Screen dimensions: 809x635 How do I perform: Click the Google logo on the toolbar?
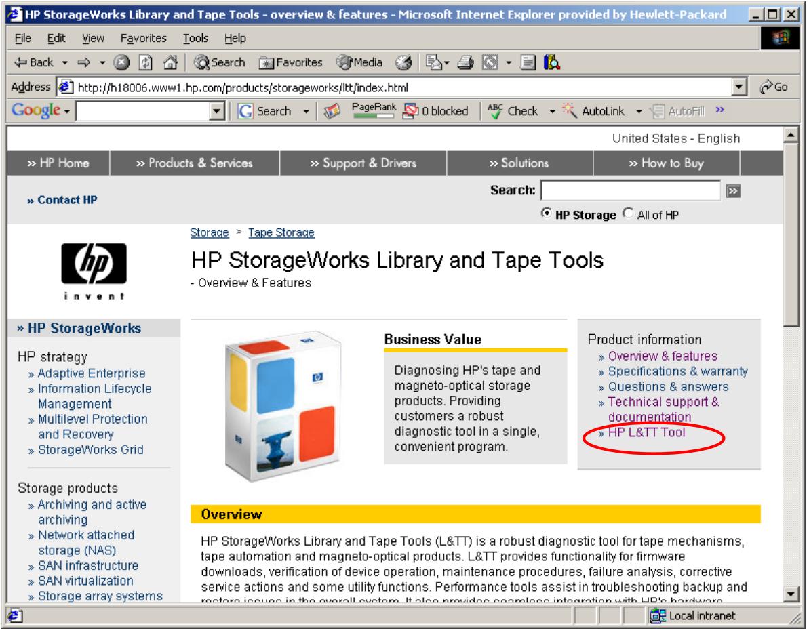[x=36, y=110]
